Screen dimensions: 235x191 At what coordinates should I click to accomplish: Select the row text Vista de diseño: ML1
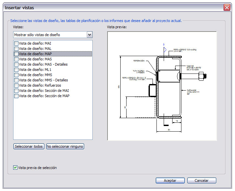[35, 70]
